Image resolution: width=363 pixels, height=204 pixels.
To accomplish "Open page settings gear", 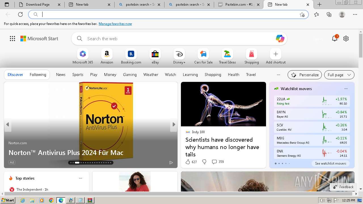I will coord(346,39).
